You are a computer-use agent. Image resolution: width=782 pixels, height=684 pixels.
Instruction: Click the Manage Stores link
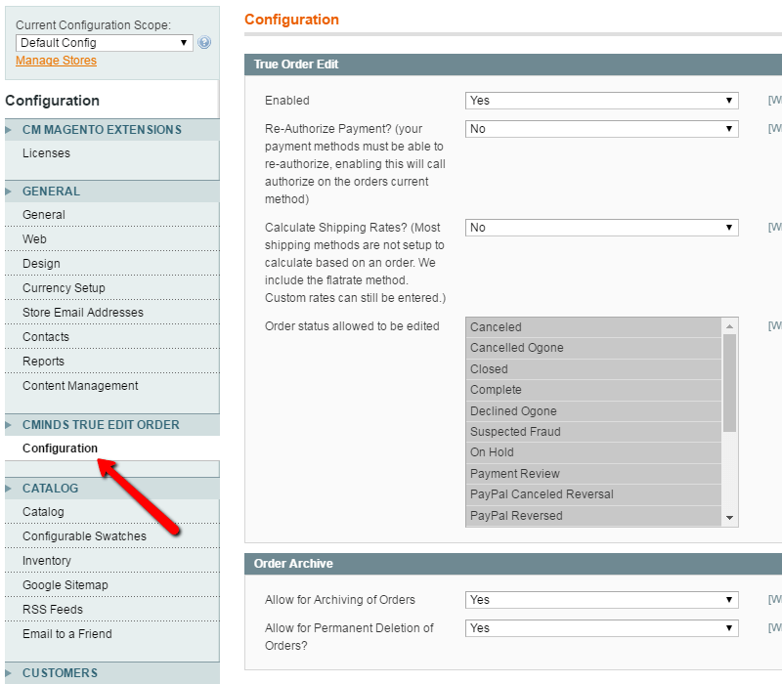[x=56, y=61]
